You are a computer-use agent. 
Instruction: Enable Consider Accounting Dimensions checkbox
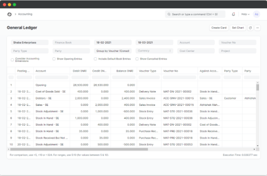(12, 60)
